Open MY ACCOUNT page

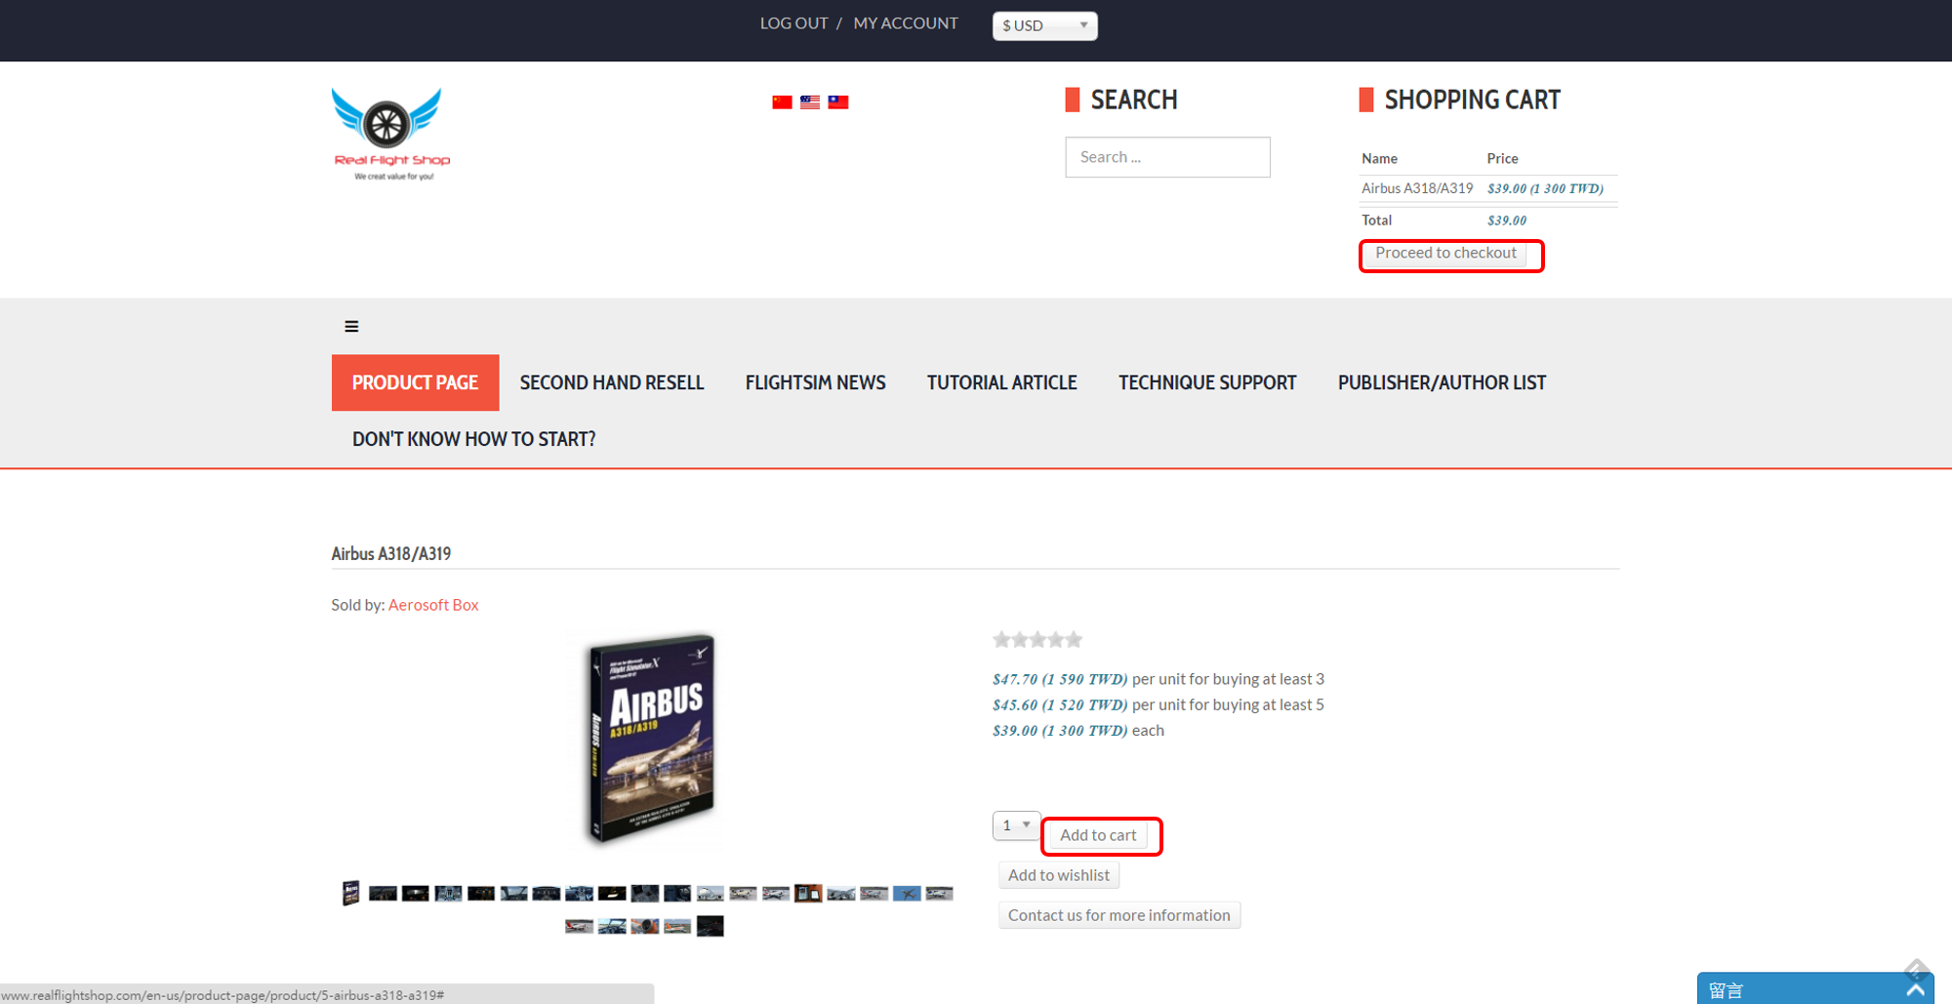point(906,23)
